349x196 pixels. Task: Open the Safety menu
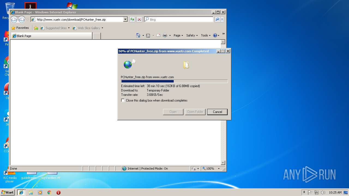coord(192,35)
